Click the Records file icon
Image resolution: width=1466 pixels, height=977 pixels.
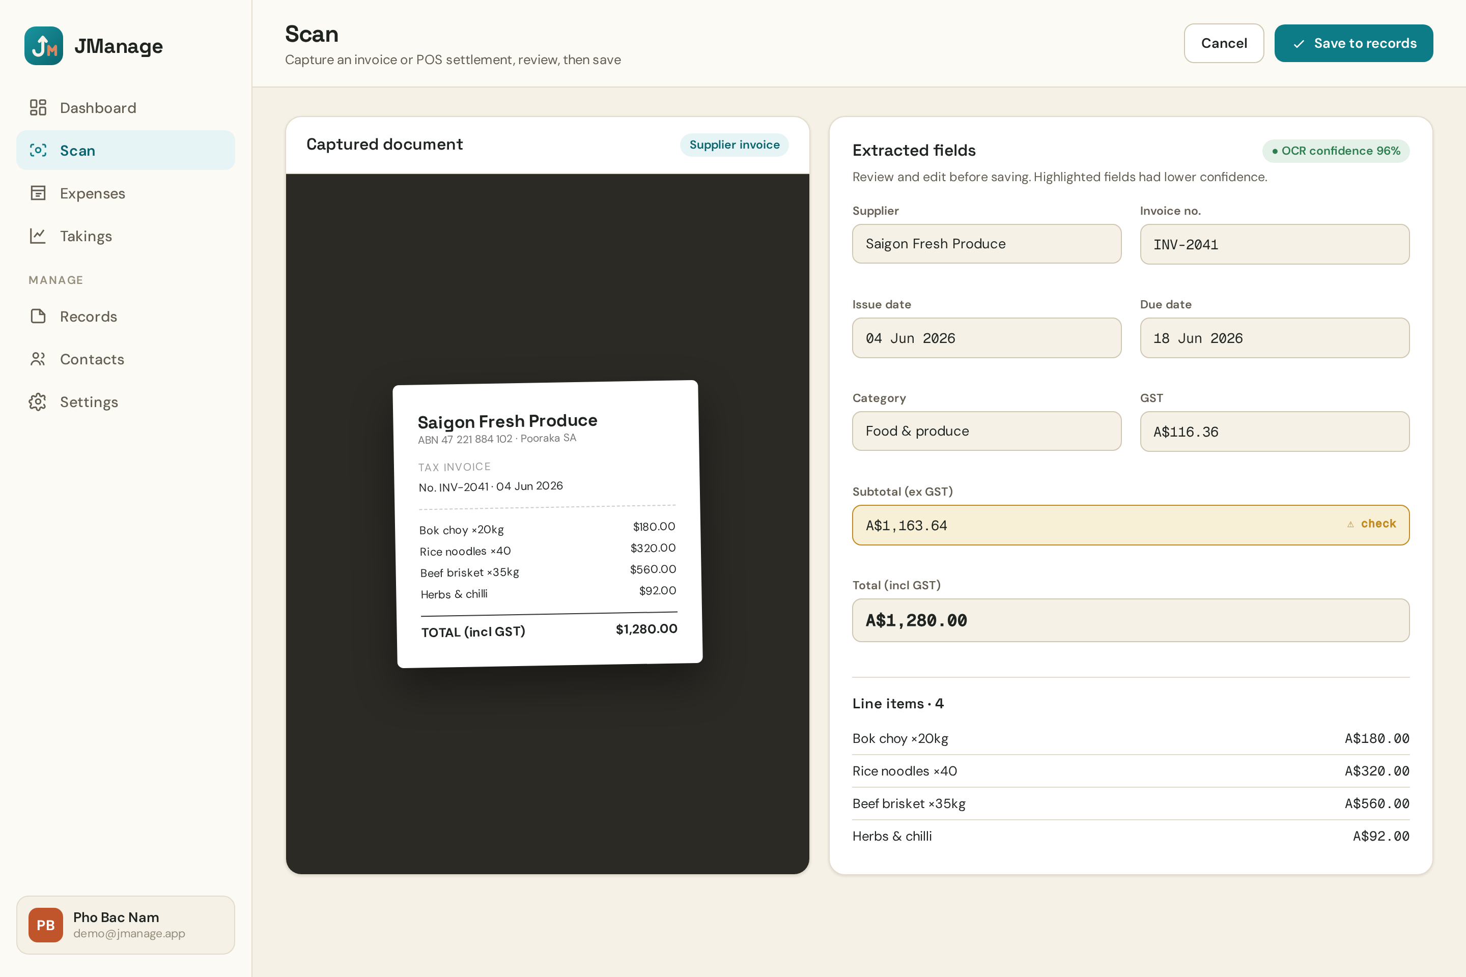(x=38, y=316)
